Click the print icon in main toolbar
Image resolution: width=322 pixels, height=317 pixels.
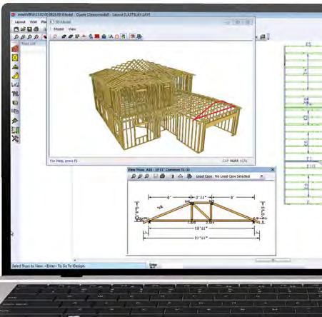36,29
